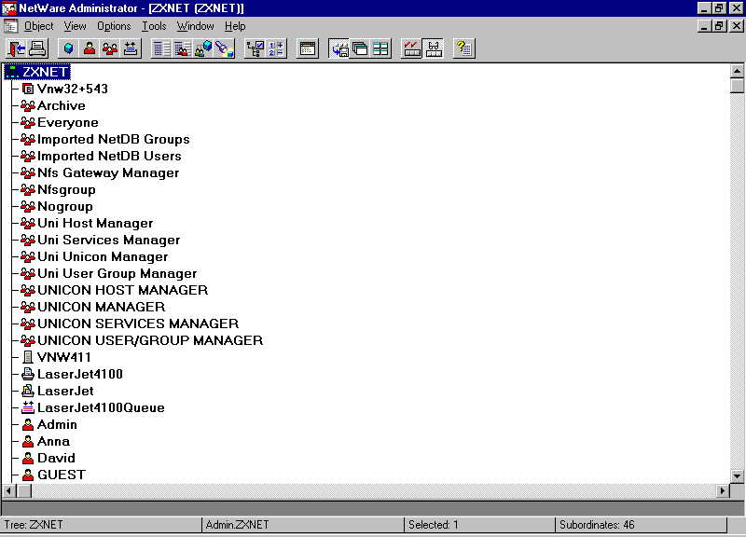This screenshot has width=746, height=537.
Task: Click the blue list details toolbar icon
Action: [x=161, y=48]
